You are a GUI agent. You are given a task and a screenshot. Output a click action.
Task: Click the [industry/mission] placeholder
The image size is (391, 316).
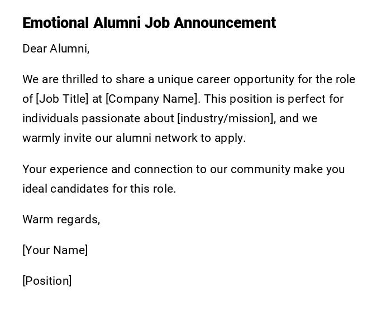click(x=226, y=118)
